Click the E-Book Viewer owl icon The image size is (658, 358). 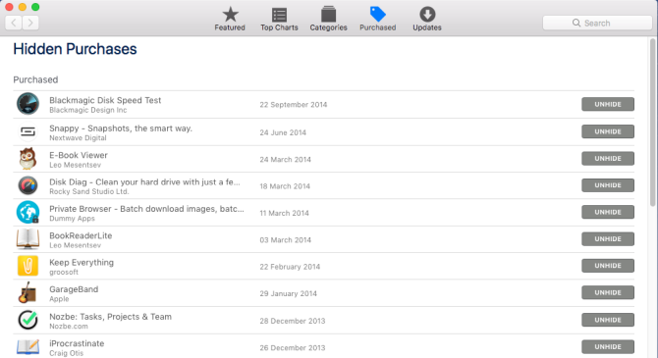click(x=27, y=159)
